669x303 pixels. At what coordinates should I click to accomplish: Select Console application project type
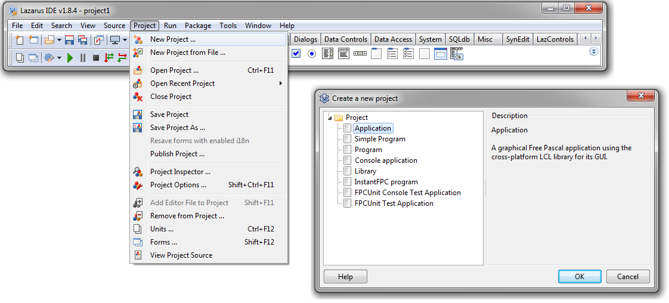(x=386, y=160)
